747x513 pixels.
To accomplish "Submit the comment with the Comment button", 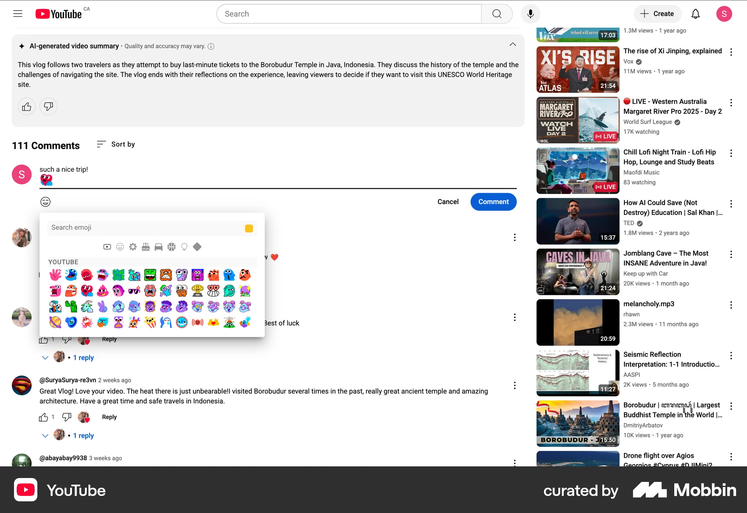I will pyautogui.click(x=493, y=202).
